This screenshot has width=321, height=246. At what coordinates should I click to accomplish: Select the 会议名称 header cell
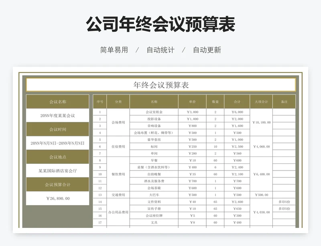coord(58,102)
